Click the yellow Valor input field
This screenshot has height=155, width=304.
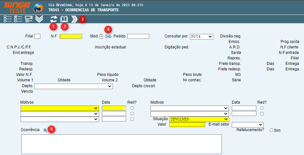click(187, 125)
